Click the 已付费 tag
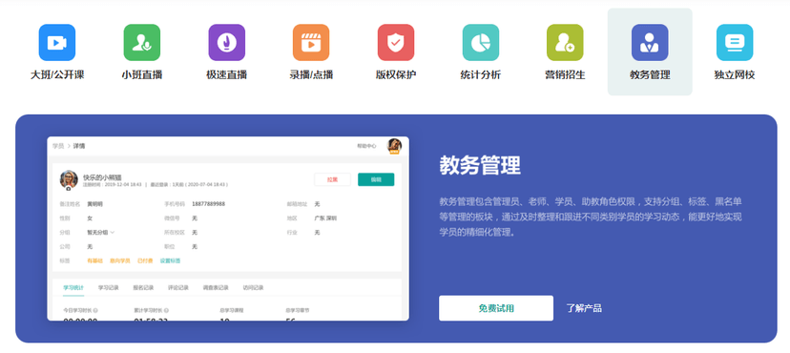 (145, 260)
